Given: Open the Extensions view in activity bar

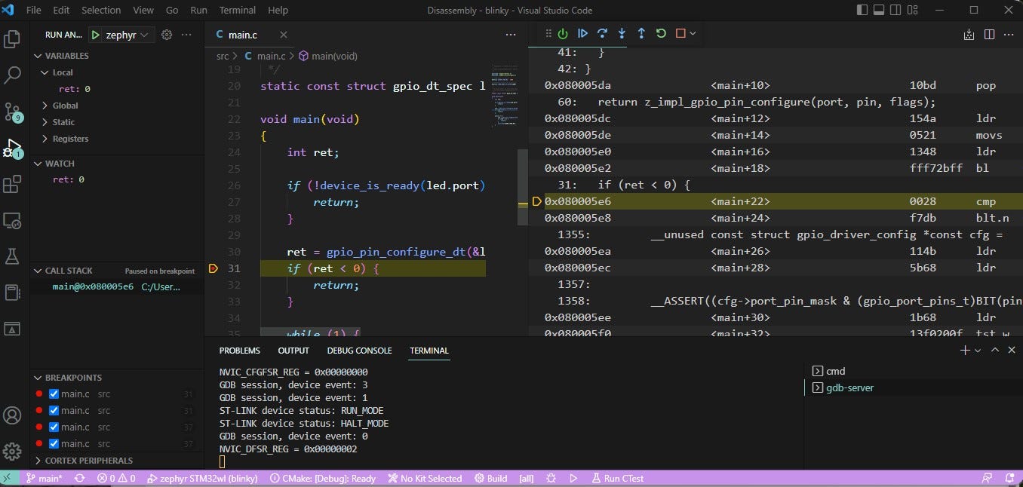Looking at the screenshot, I should 12,184.
